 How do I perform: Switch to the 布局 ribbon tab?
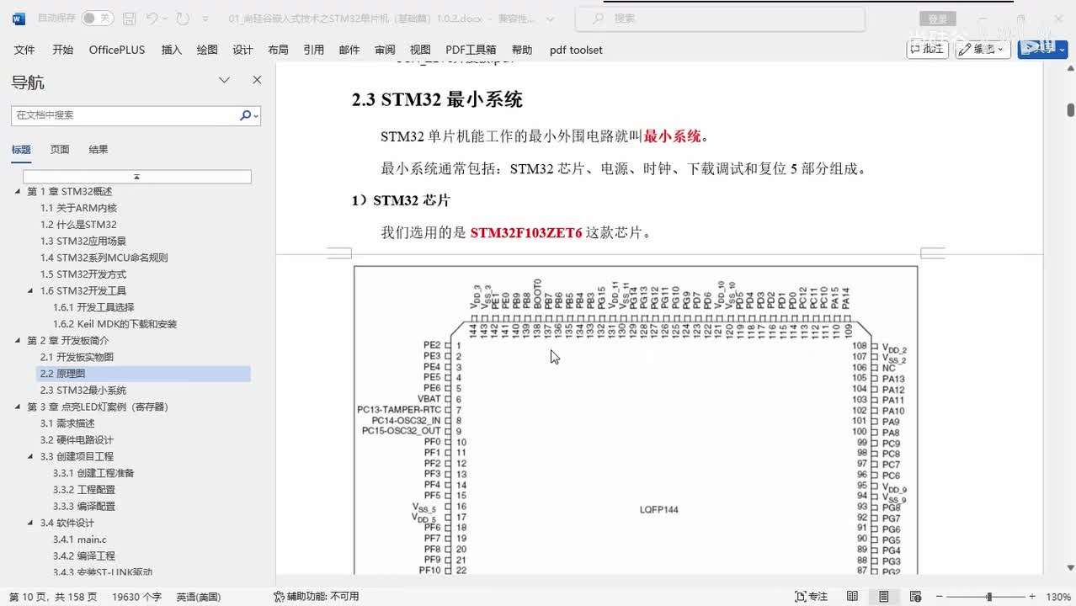(x=278, y=50)
